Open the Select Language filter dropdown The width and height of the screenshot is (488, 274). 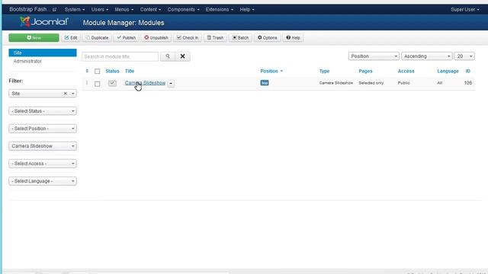[x=43, y=181]
